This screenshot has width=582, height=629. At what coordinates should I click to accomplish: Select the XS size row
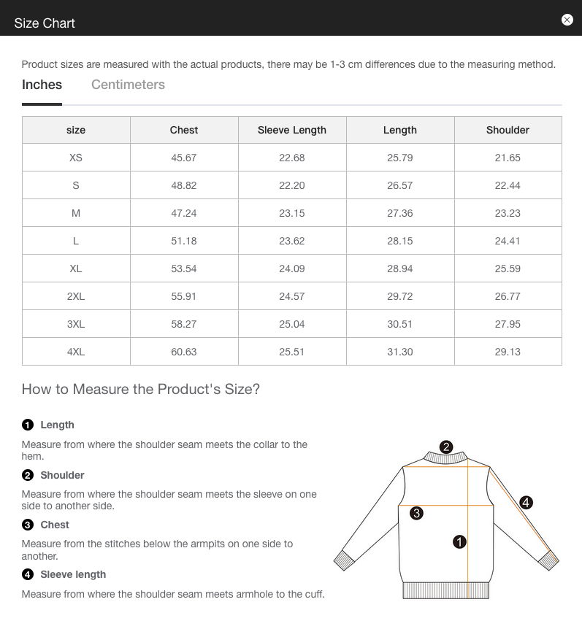76,157
